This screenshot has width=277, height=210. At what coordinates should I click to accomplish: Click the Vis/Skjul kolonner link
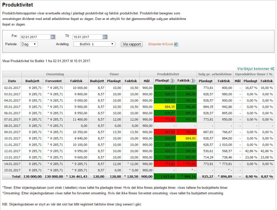pos(253,69)
